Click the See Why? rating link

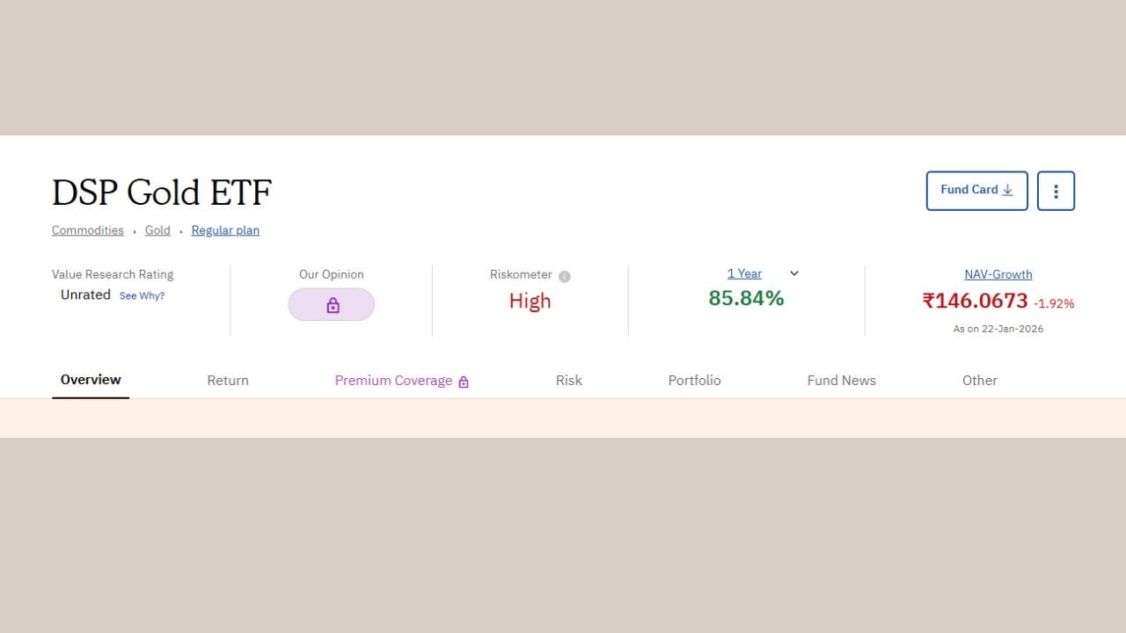click(142, 295)
